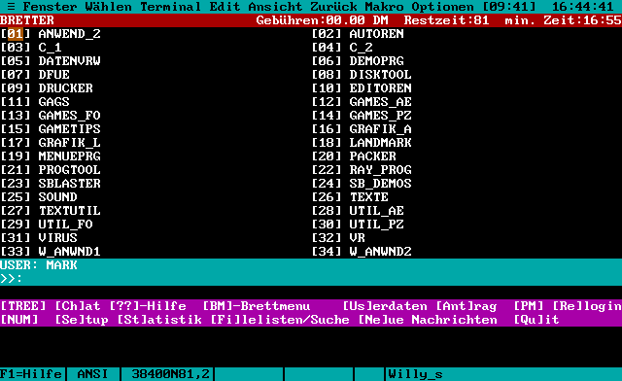622x381 pixels.
Task: Click the [St]atistik command
Action: (x=159, y=320)
